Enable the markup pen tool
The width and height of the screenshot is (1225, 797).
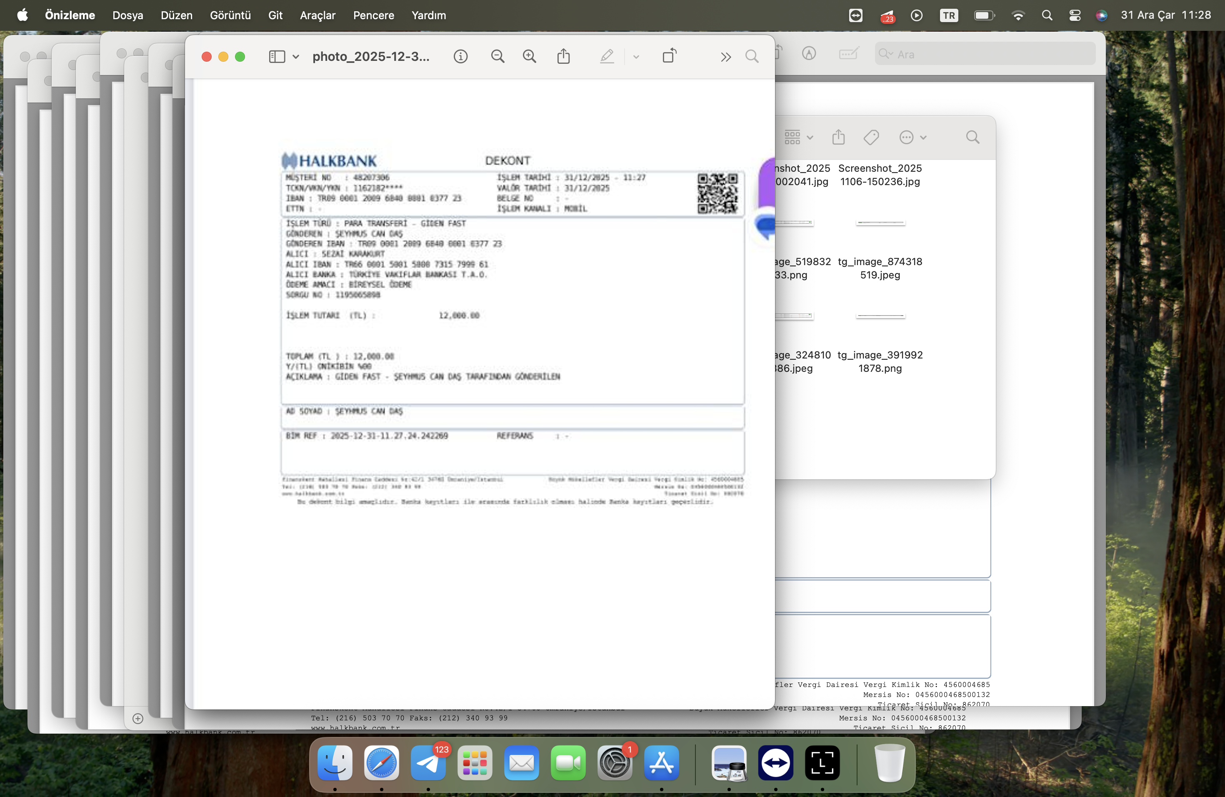(607, 56)
